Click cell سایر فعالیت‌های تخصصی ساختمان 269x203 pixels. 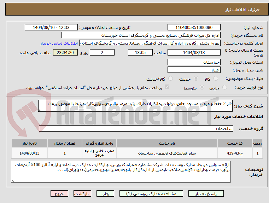click(x=167, y=153)
